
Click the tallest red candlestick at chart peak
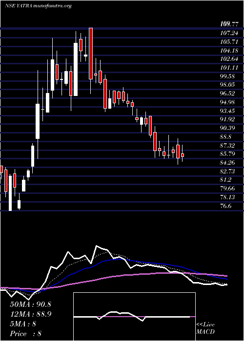[x=91, y=54]
